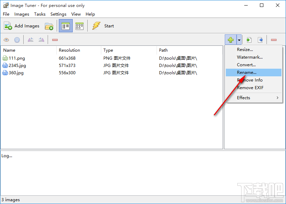Click the JPG icon for 360.jpg

[x=5, y=73]
